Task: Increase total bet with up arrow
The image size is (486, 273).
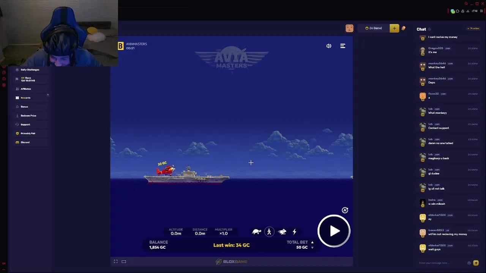Action: tap(312, 242)
